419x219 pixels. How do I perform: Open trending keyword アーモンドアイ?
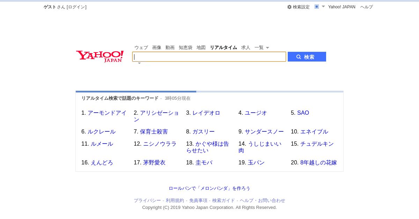click(x=107, y=113)
